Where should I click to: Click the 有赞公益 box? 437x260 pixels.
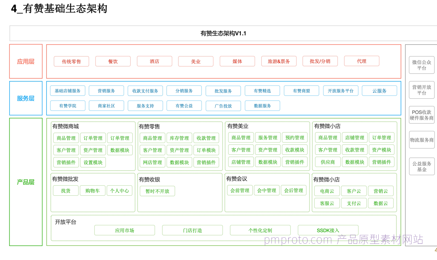pyautogui.click(x=184, y=106)
